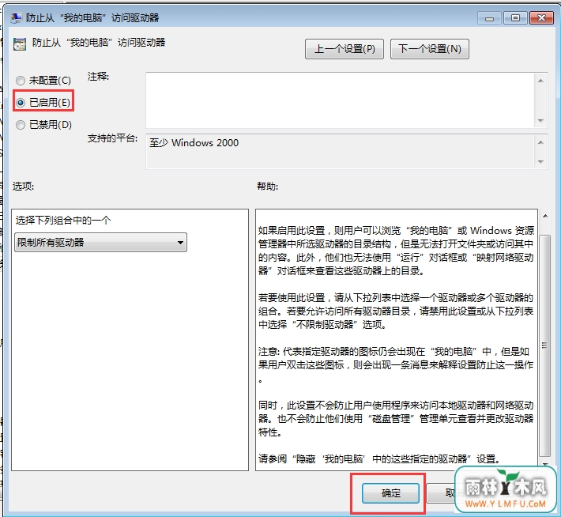Click the 选项: section label
Viewport: 561px width, 517px height.
coord(23,187)
